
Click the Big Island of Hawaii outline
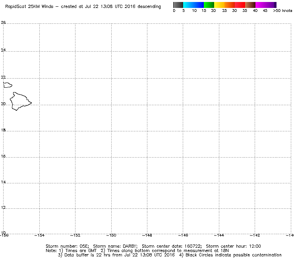coord(20,101)
